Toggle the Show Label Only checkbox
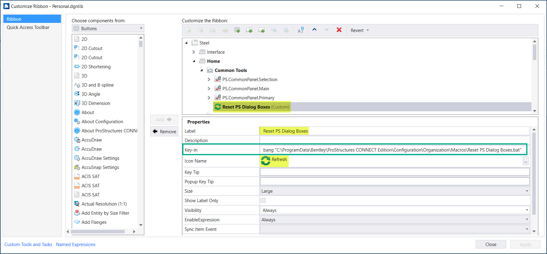This screenshot has height=254, width=547. (x=263, y=200)
